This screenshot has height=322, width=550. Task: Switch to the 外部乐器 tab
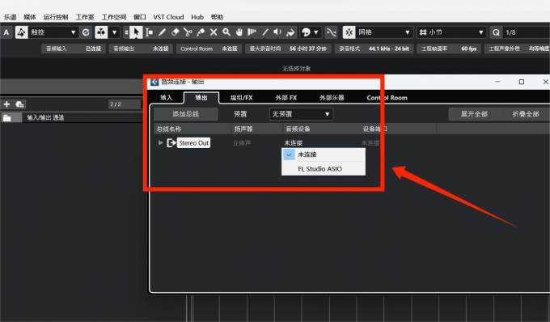pyautogui.click(x=332, y=98)
